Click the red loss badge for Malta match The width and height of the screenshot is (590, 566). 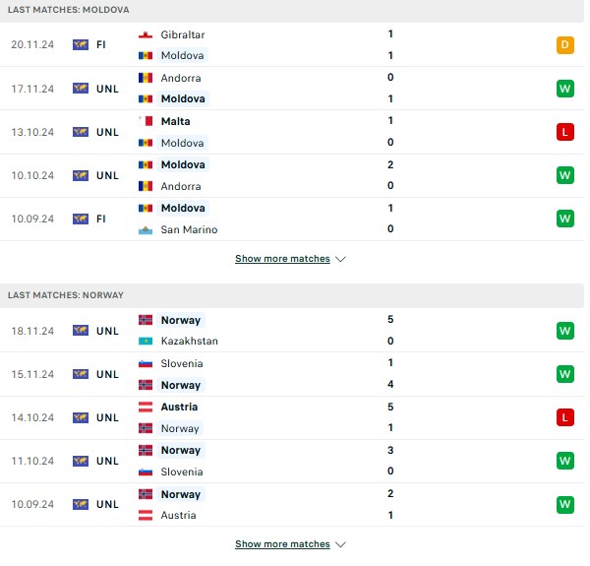[x=564, y=132]
